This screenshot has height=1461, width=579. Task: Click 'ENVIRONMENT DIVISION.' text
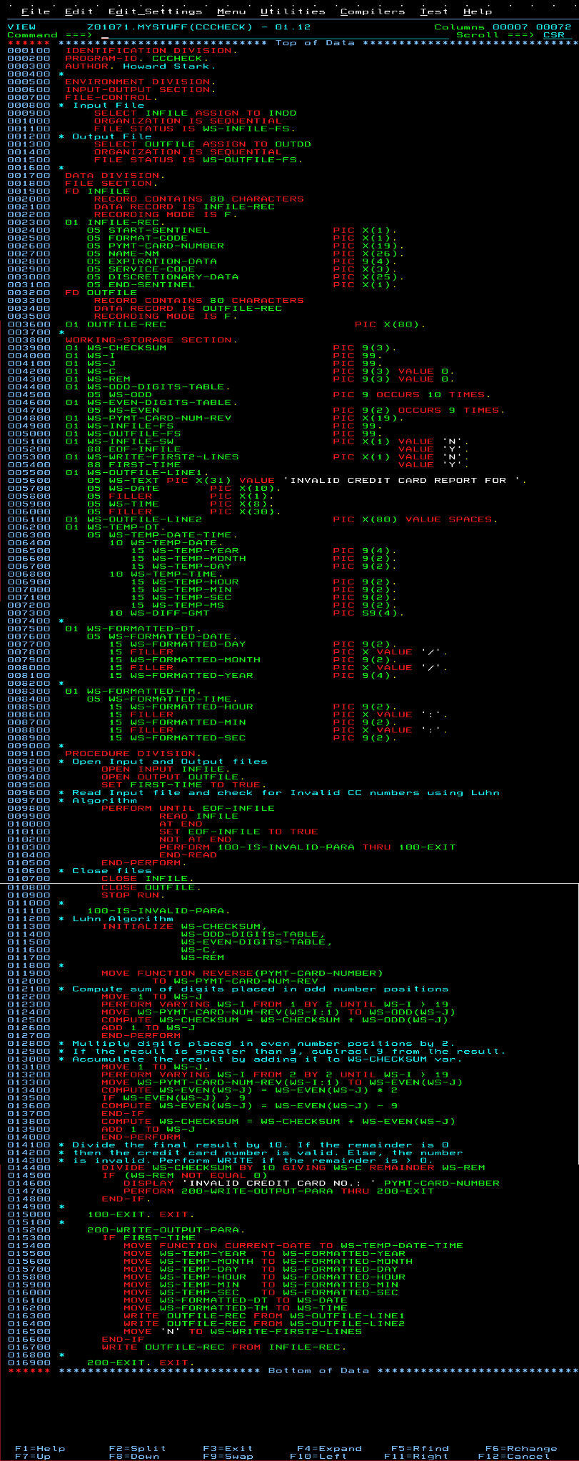click(141, 82)
